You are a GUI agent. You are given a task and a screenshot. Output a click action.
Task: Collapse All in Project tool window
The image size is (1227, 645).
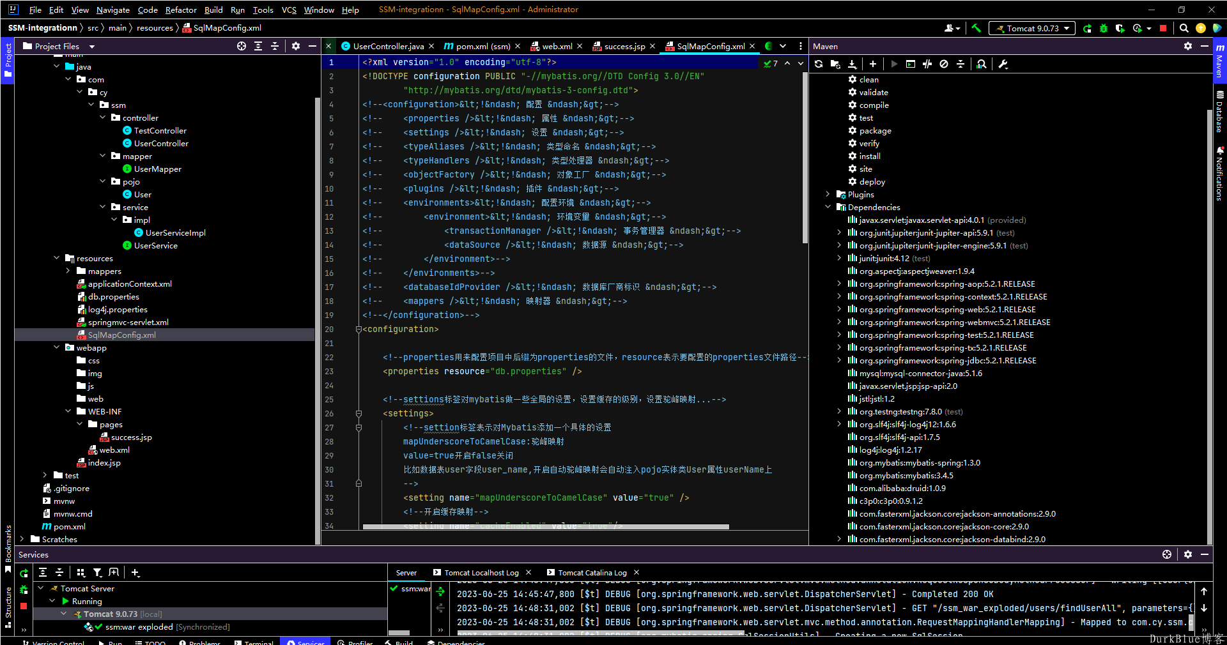tap(275, 46)
